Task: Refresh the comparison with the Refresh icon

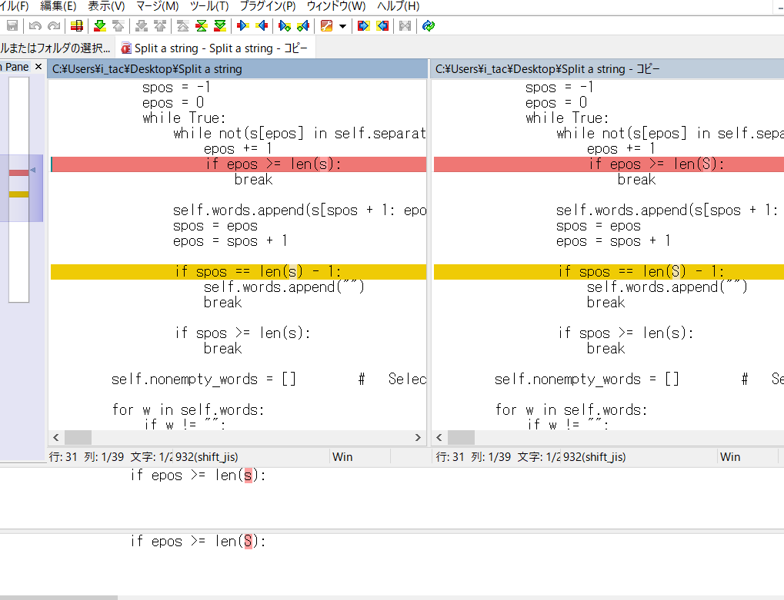Action: 429,26
